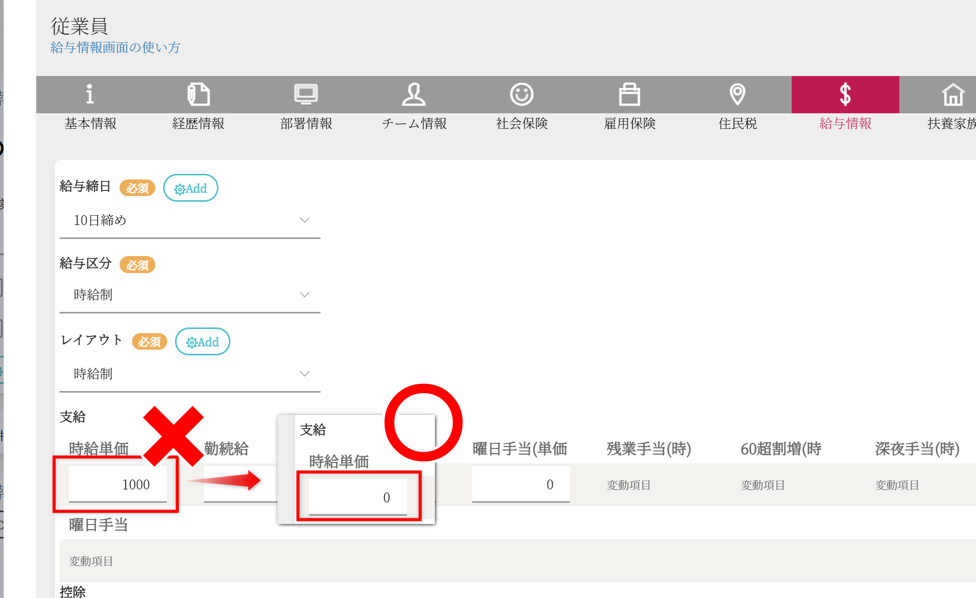Switch to the 基本情報 tab label

tap(90, 124)
